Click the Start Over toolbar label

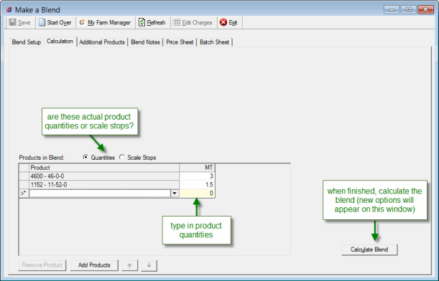(x=59, y=23)
